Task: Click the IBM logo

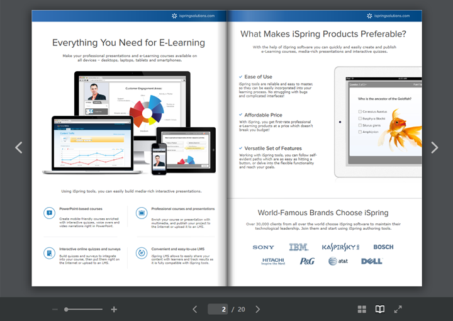Action: pyautogui.click(x=299, y=247)
